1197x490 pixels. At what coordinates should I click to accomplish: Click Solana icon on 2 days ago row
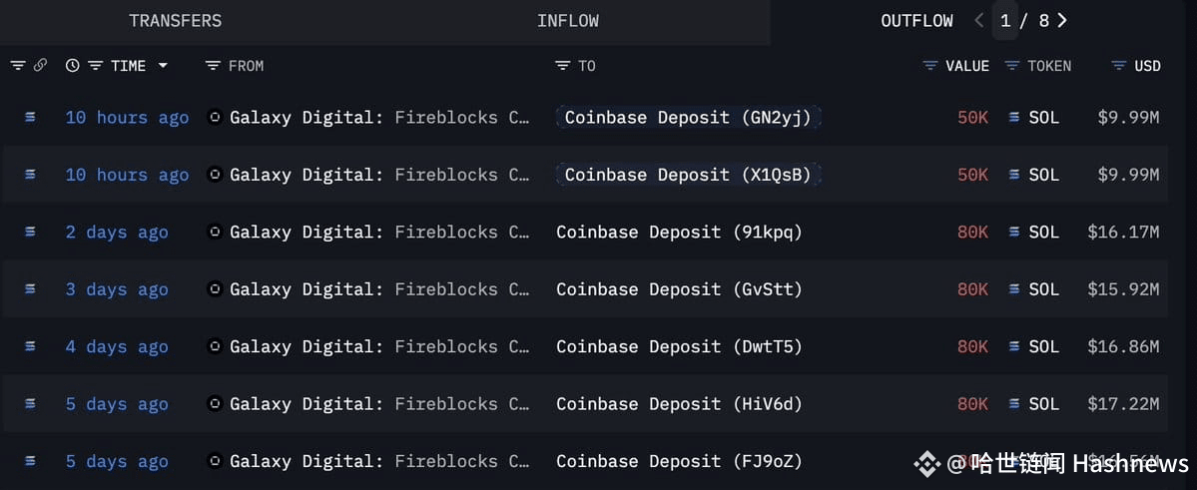[x=1013, y=232]
